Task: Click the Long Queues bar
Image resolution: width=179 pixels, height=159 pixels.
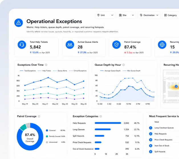Action: [103, 129]
